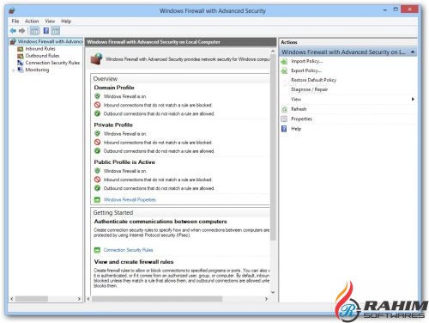Click the View entry in Actions pane
Viewport: 429px width, 323px height.
[x=296, y=100]
